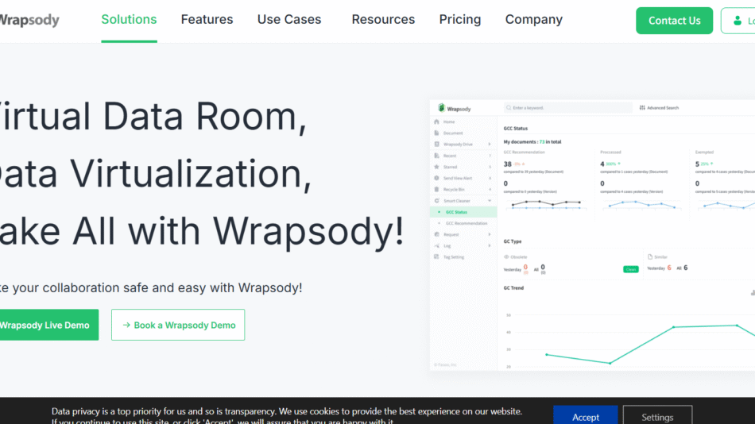755x424 pixels.
Task: Expand the Request sidebar item
Action: pos(490,234)
